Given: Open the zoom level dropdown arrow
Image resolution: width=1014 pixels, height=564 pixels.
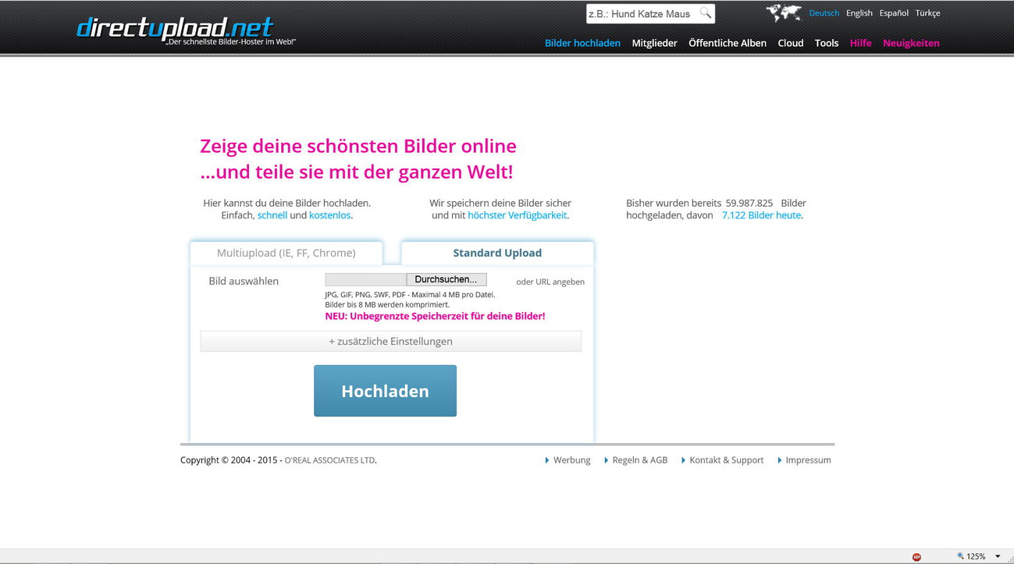Looking at the screenshot, I should pyautogui.click(x=998, y=556).
